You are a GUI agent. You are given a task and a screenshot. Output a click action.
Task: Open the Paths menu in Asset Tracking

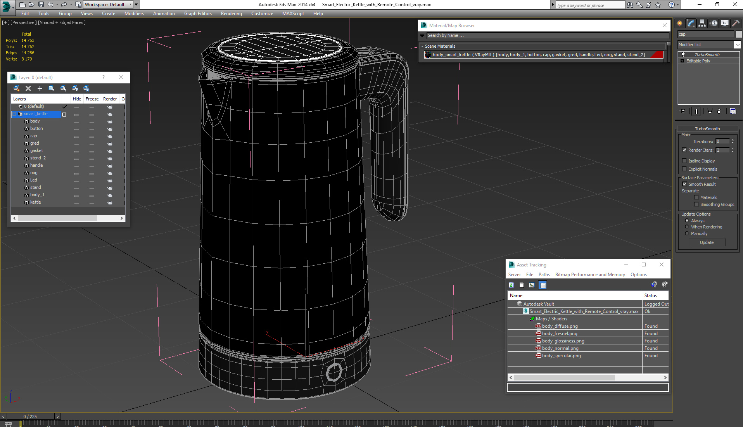[544, 275]
